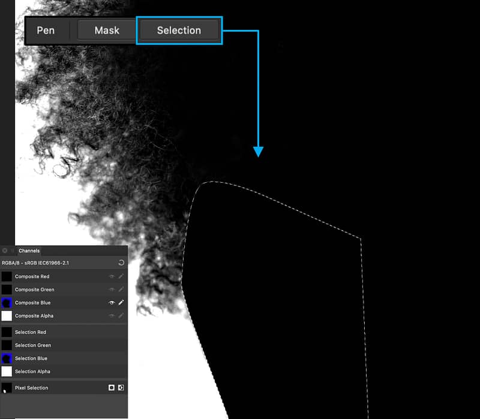The width and height of the screenshot is (480, 419).
Task: Toggle Composite Green edit pencil
Action: pyautogui.click(x=121, y=290)
